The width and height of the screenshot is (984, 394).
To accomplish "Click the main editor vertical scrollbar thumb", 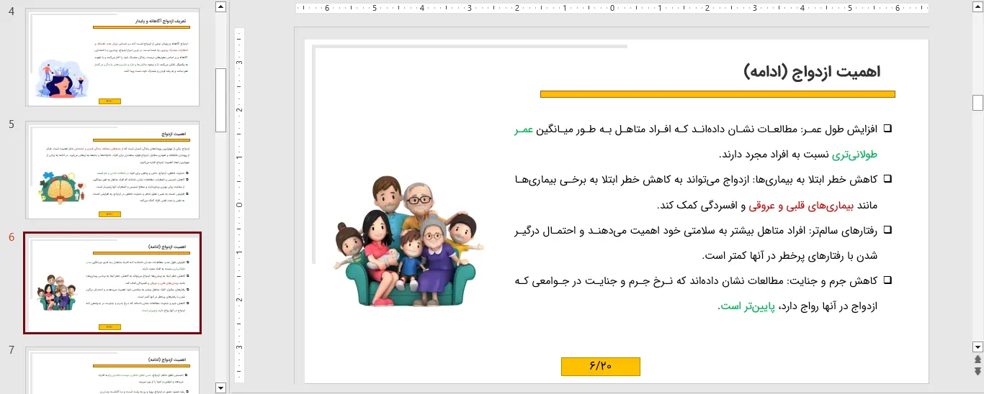I will (978, 103).
